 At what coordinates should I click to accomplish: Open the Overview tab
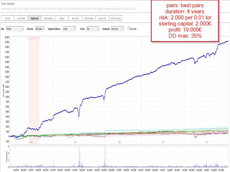pos(8,18)
